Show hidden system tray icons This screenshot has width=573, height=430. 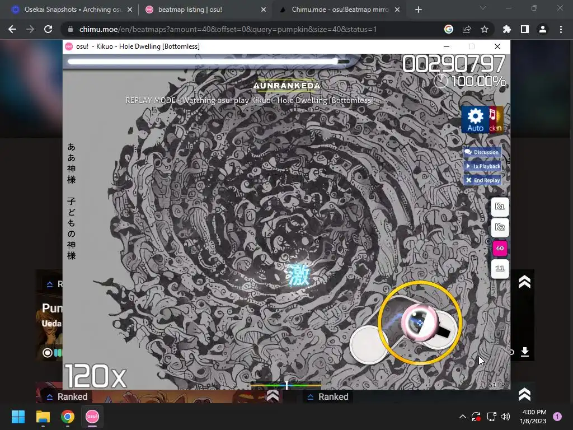tap(462, 417)
